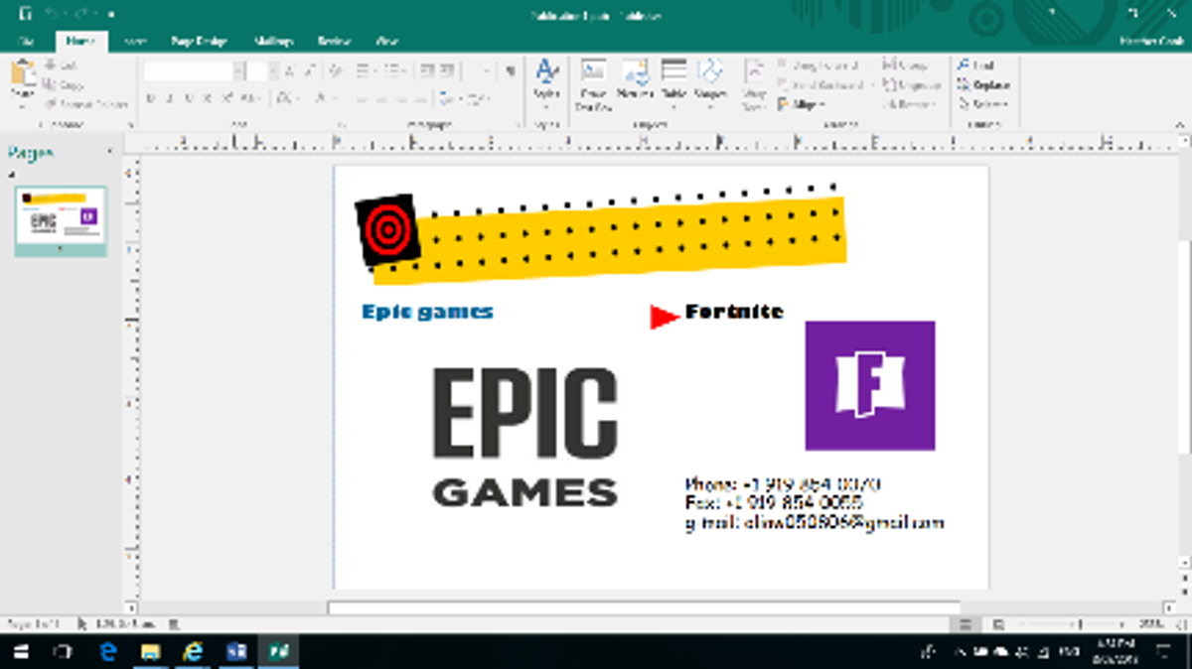This screenshot has height=669, width=1192.
Task: Activate the Format Painter tool
Action: (86, 104)
